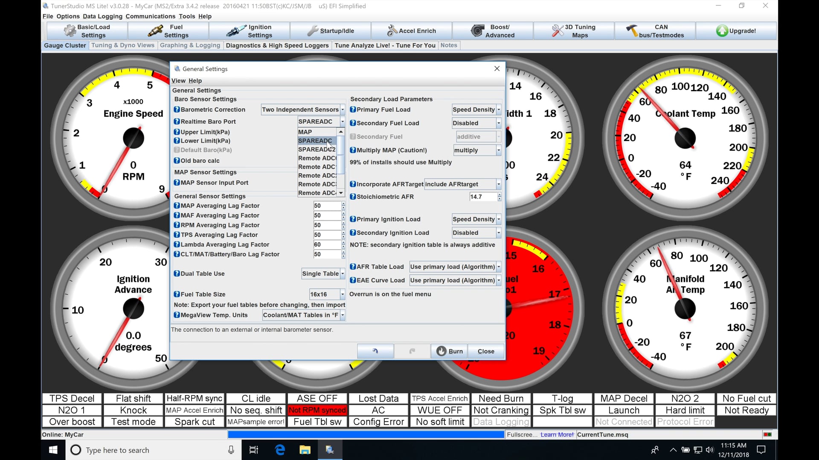Open Basic/Load Settings gear icon

70,31
